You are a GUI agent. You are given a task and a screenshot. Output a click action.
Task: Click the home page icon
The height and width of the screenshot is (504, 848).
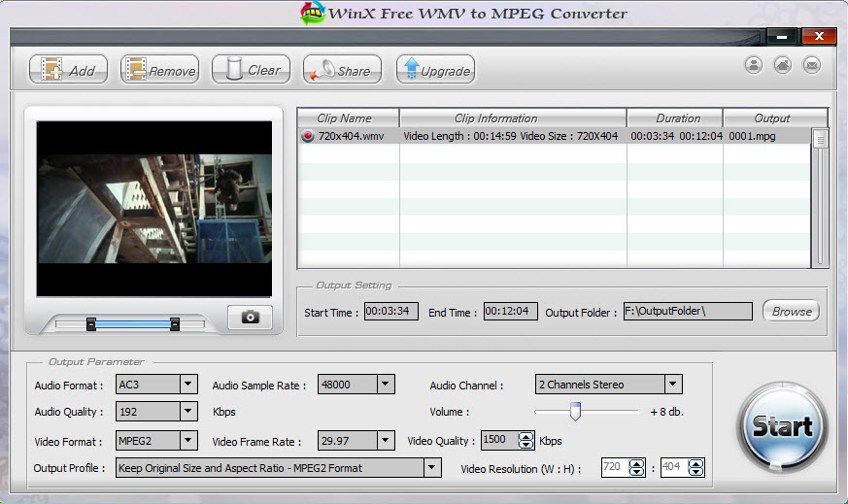point(783,65)
